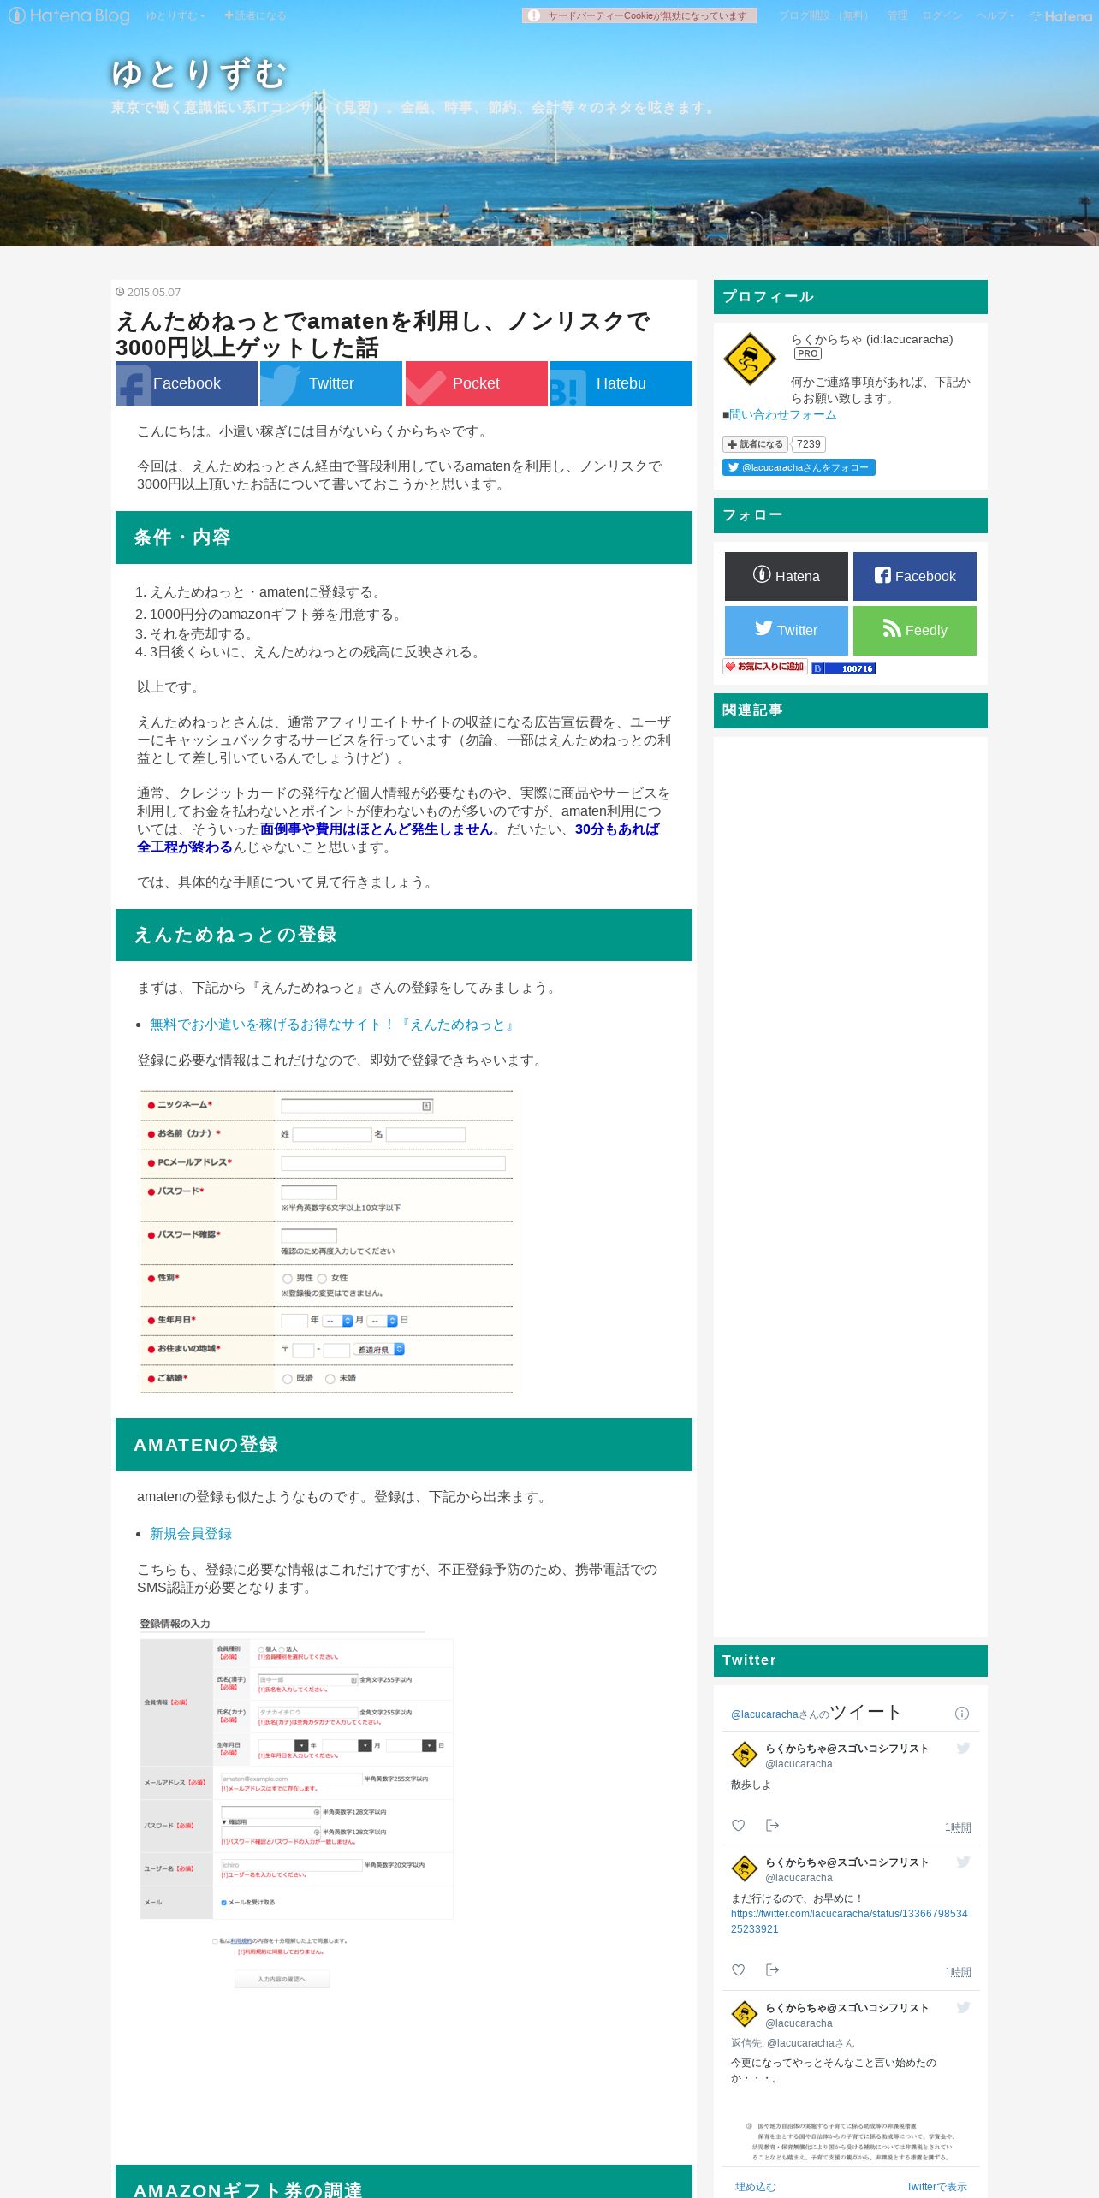
Task: Like the tweet 散歩しよ
Action: coord(738,1825)
